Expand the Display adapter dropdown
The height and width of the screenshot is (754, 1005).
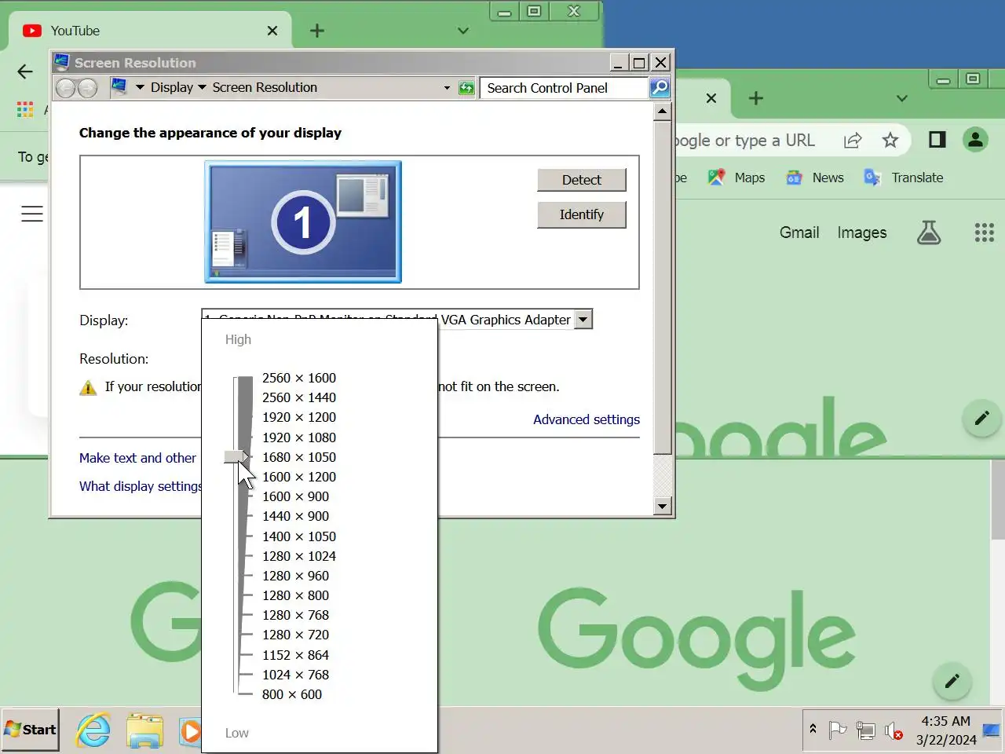pos(583,319)
